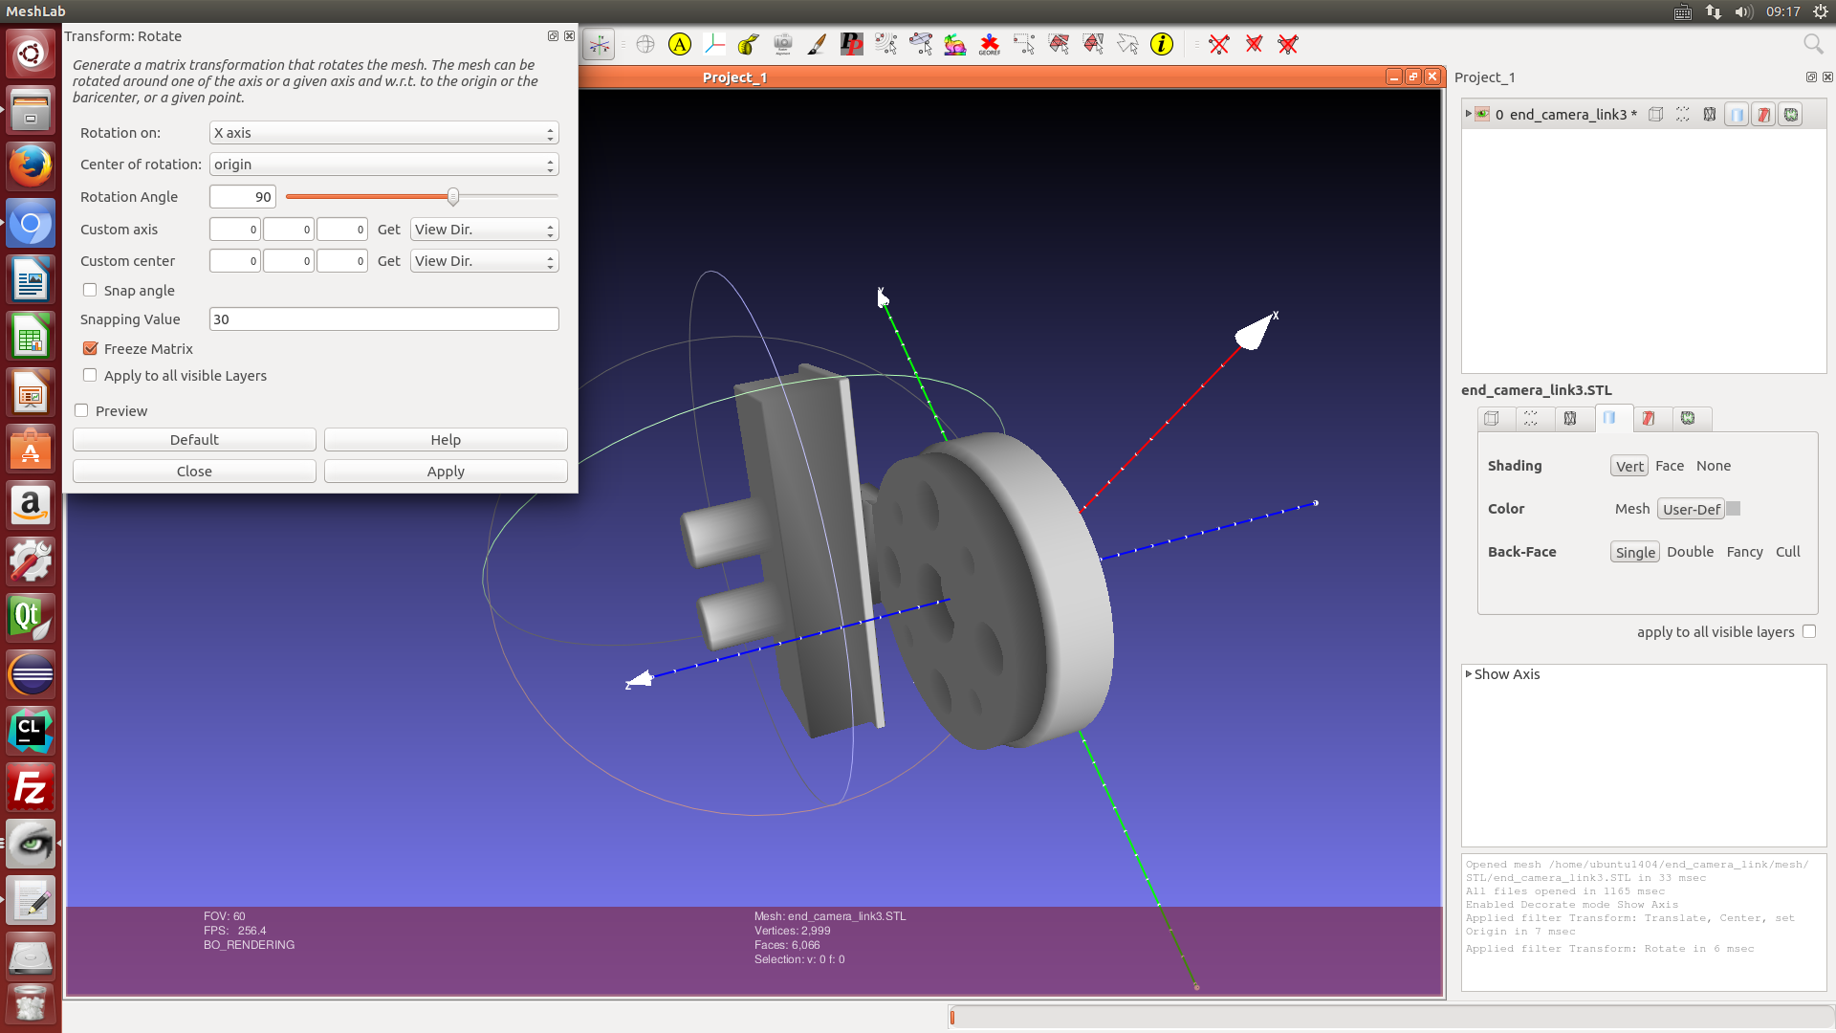Select the Measuring tape tool
1836x1033 pixels.
click(749, 44)
